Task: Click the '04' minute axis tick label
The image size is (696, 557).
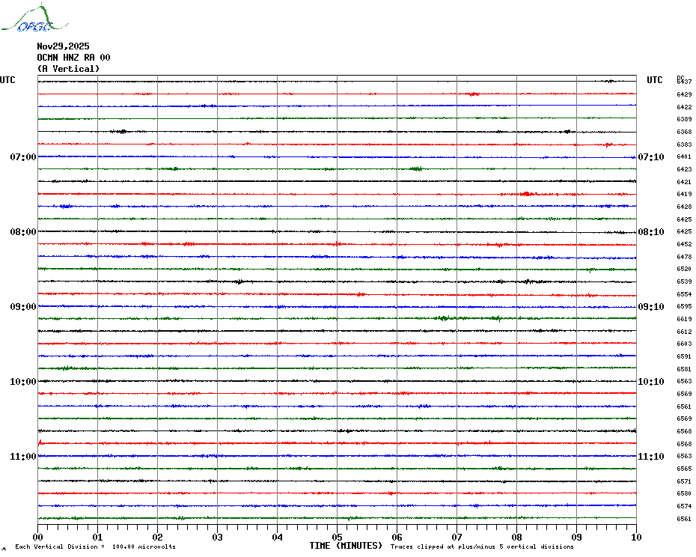Action: [278, 537]
